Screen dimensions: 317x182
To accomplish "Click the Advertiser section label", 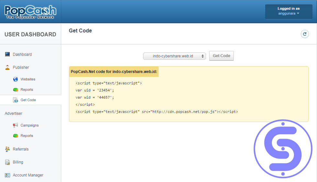I will 14,114.
